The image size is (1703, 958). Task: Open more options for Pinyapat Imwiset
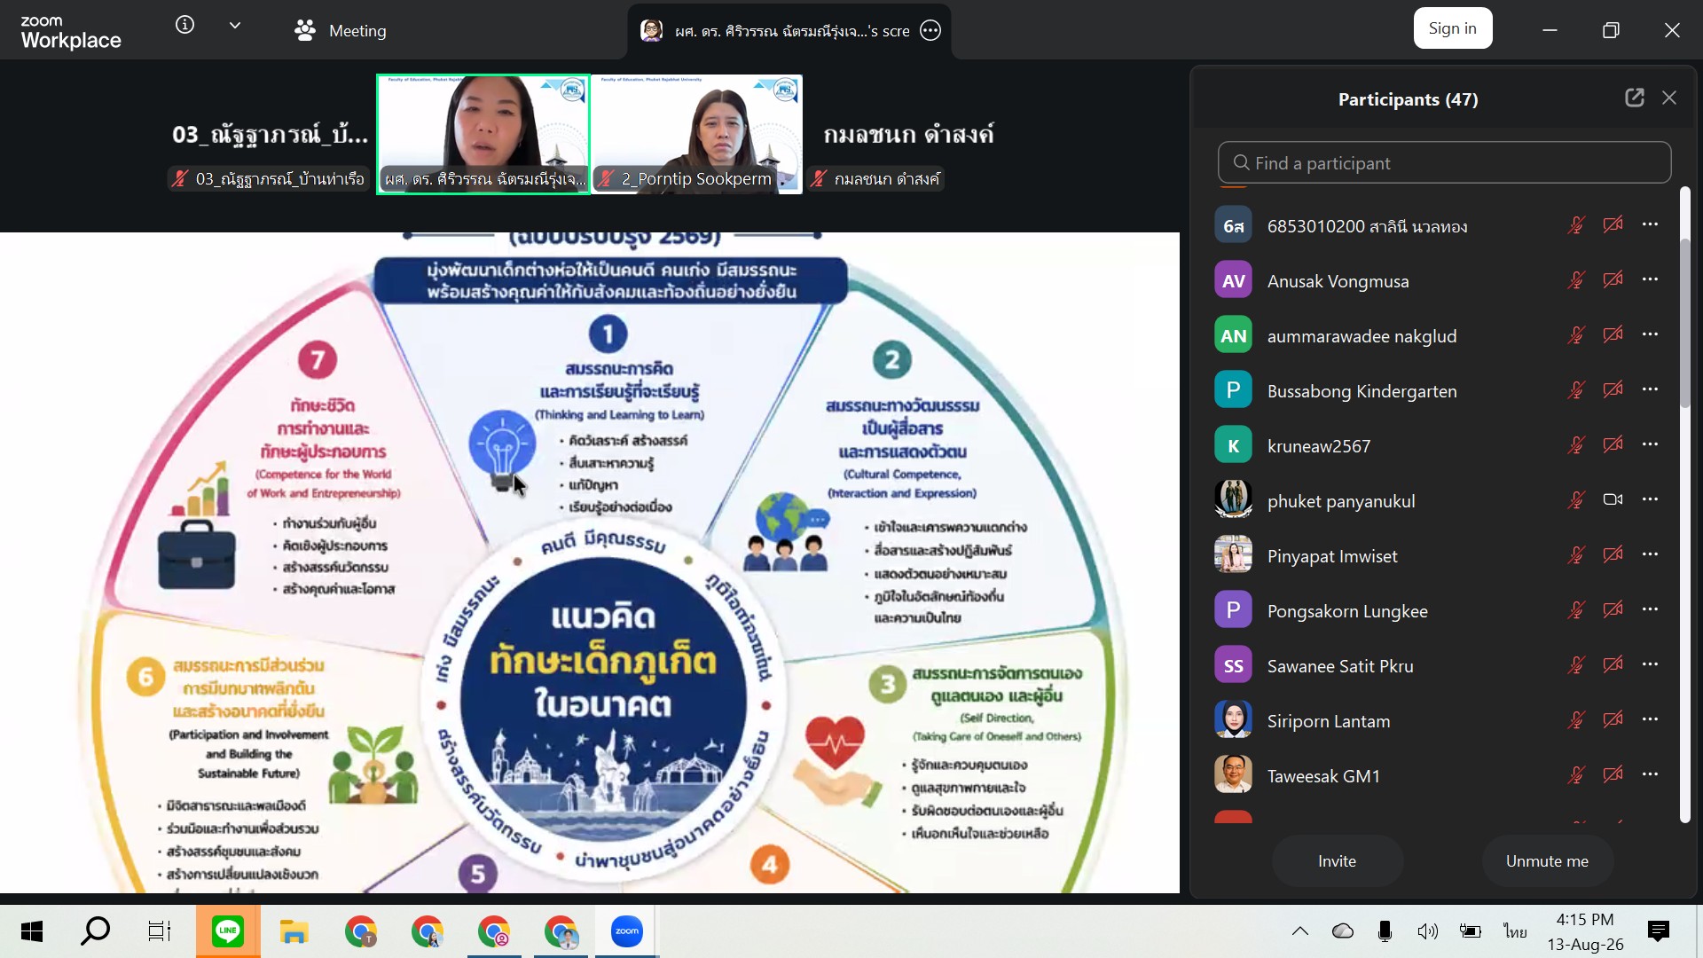1650,554
